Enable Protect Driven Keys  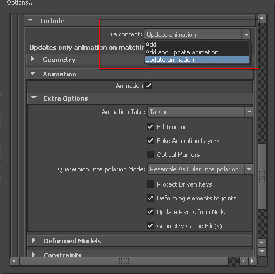point(150,184)
